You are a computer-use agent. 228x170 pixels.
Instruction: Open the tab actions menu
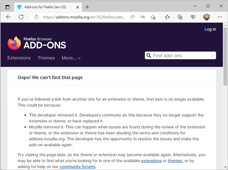pos(7,7)
